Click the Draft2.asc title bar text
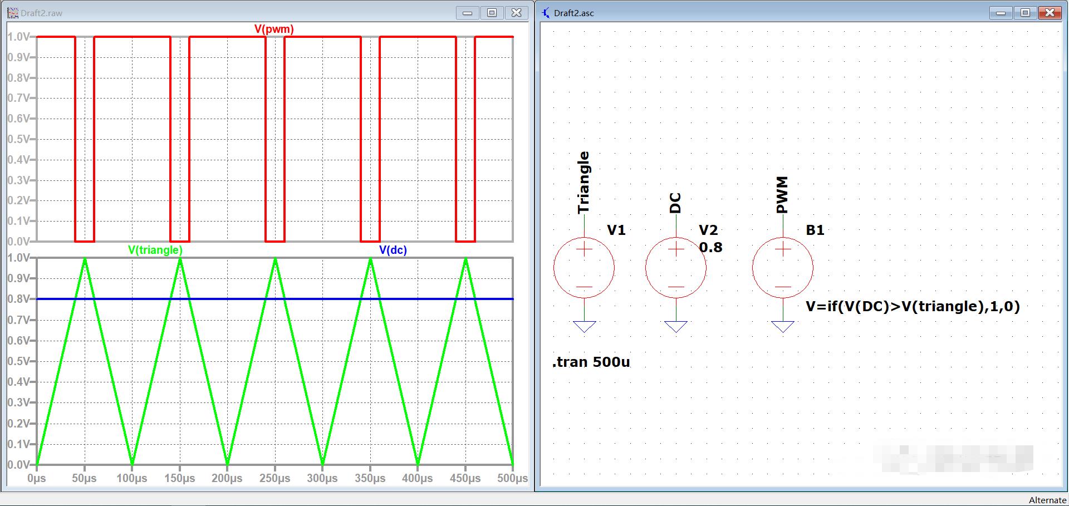Viewport: 1069px width, 506px height. [574, 13]
